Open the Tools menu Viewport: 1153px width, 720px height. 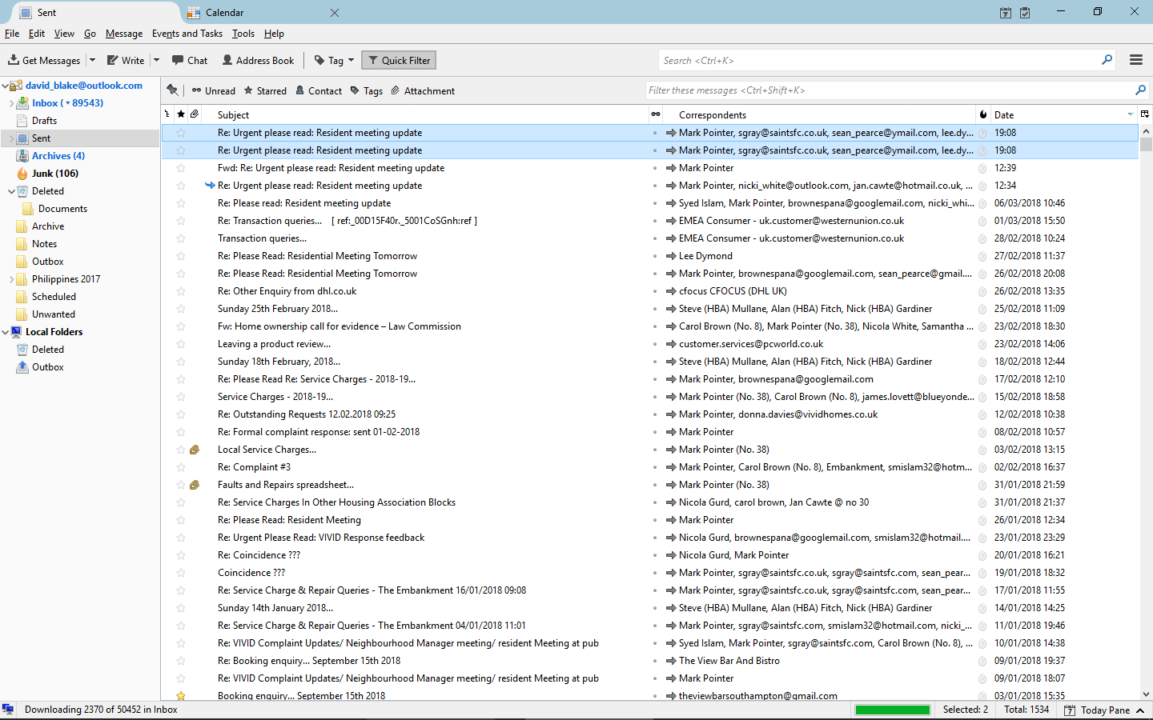click(243, 34)
